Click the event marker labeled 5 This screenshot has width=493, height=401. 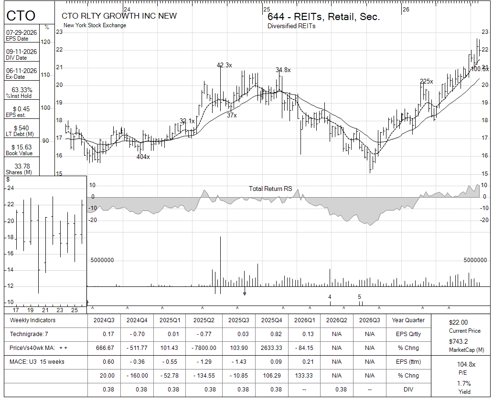click(x=359, y=297)
